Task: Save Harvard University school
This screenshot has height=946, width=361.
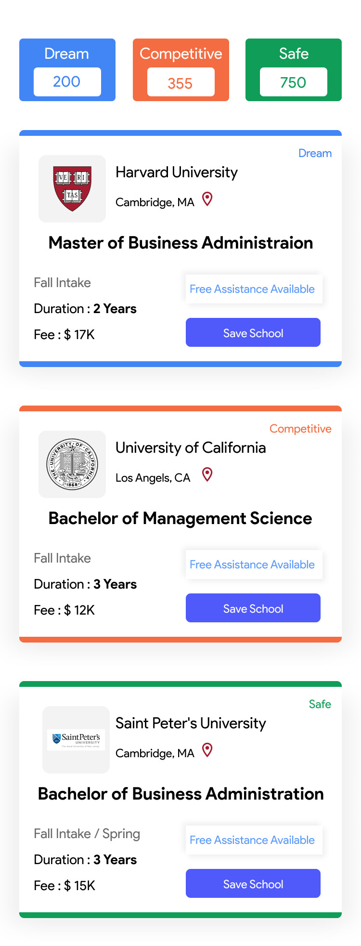Action: (x=253, y=332)
